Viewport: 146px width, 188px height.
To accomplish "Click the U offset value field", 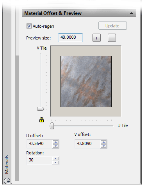I will (x=39, y=144).
